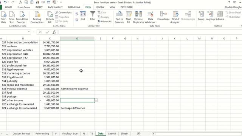Image resolution: width=242 pixels, height=136 pixels.
Task: Switch to the FS sheet tab
Action: point(84,133)
